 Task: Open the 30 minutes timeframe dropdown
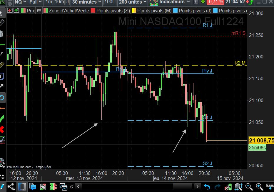pos(87,2)
